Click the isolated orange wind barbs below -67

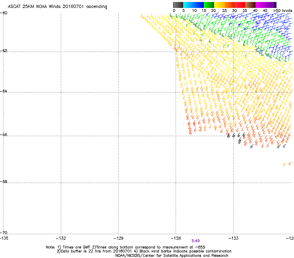[x=287, y=164]
